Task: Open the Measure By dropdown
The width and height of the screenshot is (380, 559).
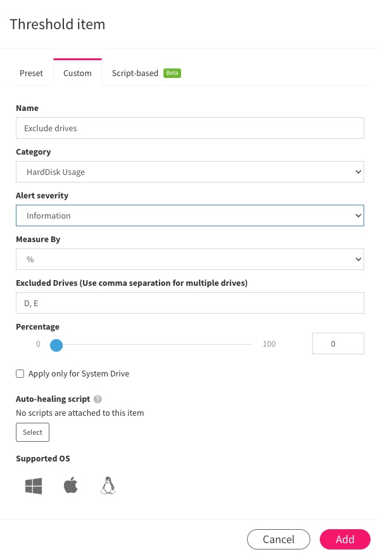Action: (x=190, y=259)
